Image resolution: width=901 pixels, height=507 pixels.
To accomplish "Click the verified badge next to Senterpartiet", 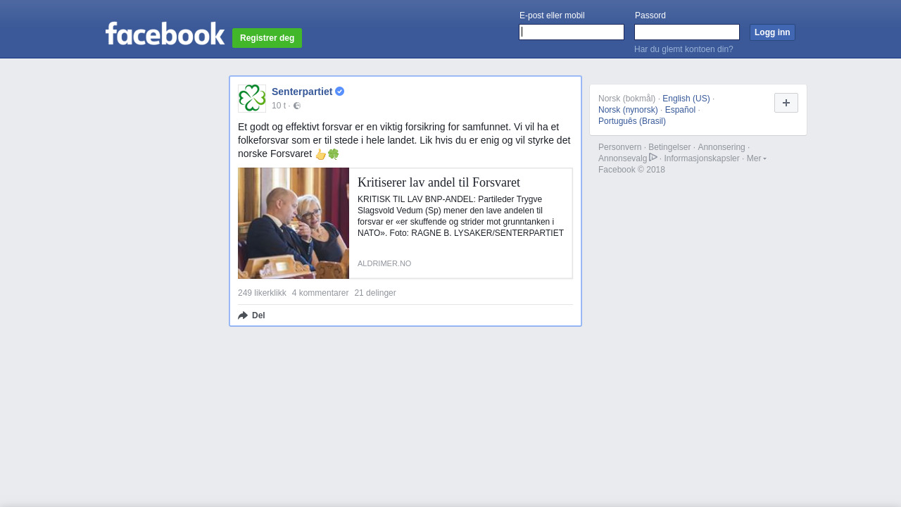I will [339, 92].
